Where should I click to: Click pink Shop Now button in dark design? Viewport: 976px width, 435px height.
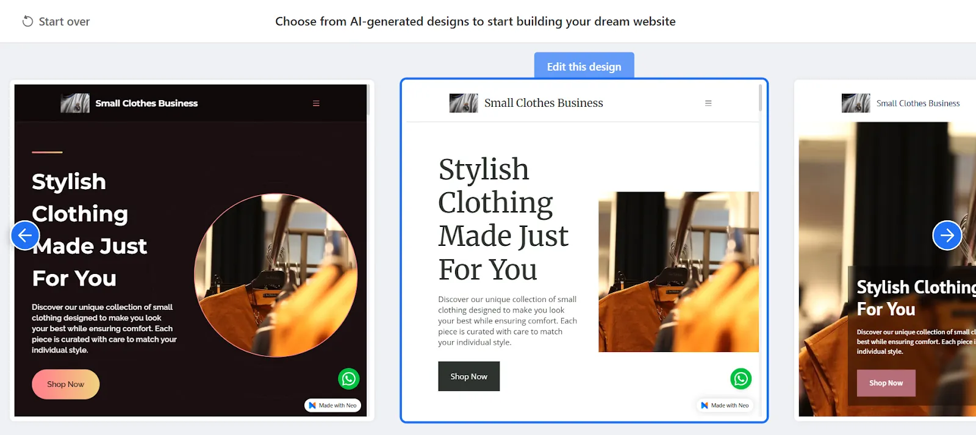click(x=66, y=384)
